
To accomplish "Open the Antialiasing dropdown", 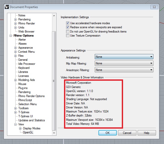I will (x=124, y=57).
